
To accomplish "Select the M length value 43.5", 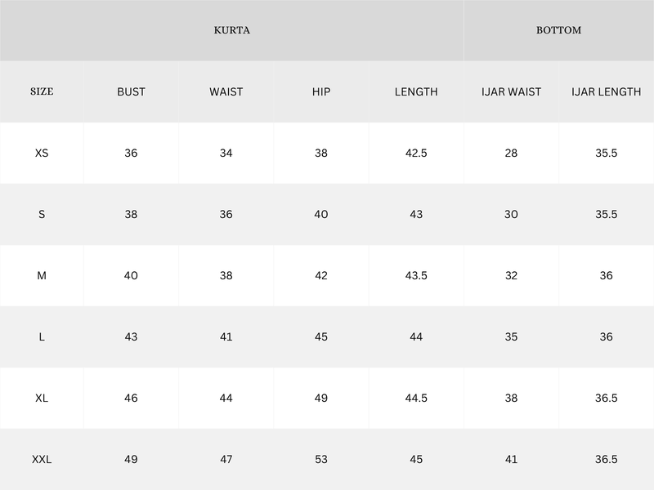I will tap(416, 275).
